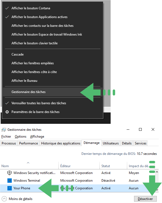The width and height of the screenshot is (162, 203).
Task: Choose Afficher les fenêtres empilées
Action: coord(53,63)
